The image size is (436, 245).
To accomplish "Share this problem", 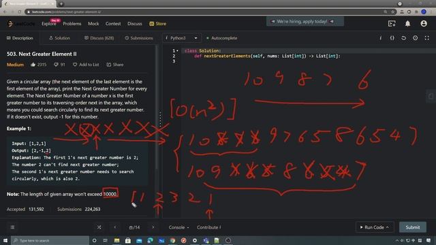I will [115, 65].
